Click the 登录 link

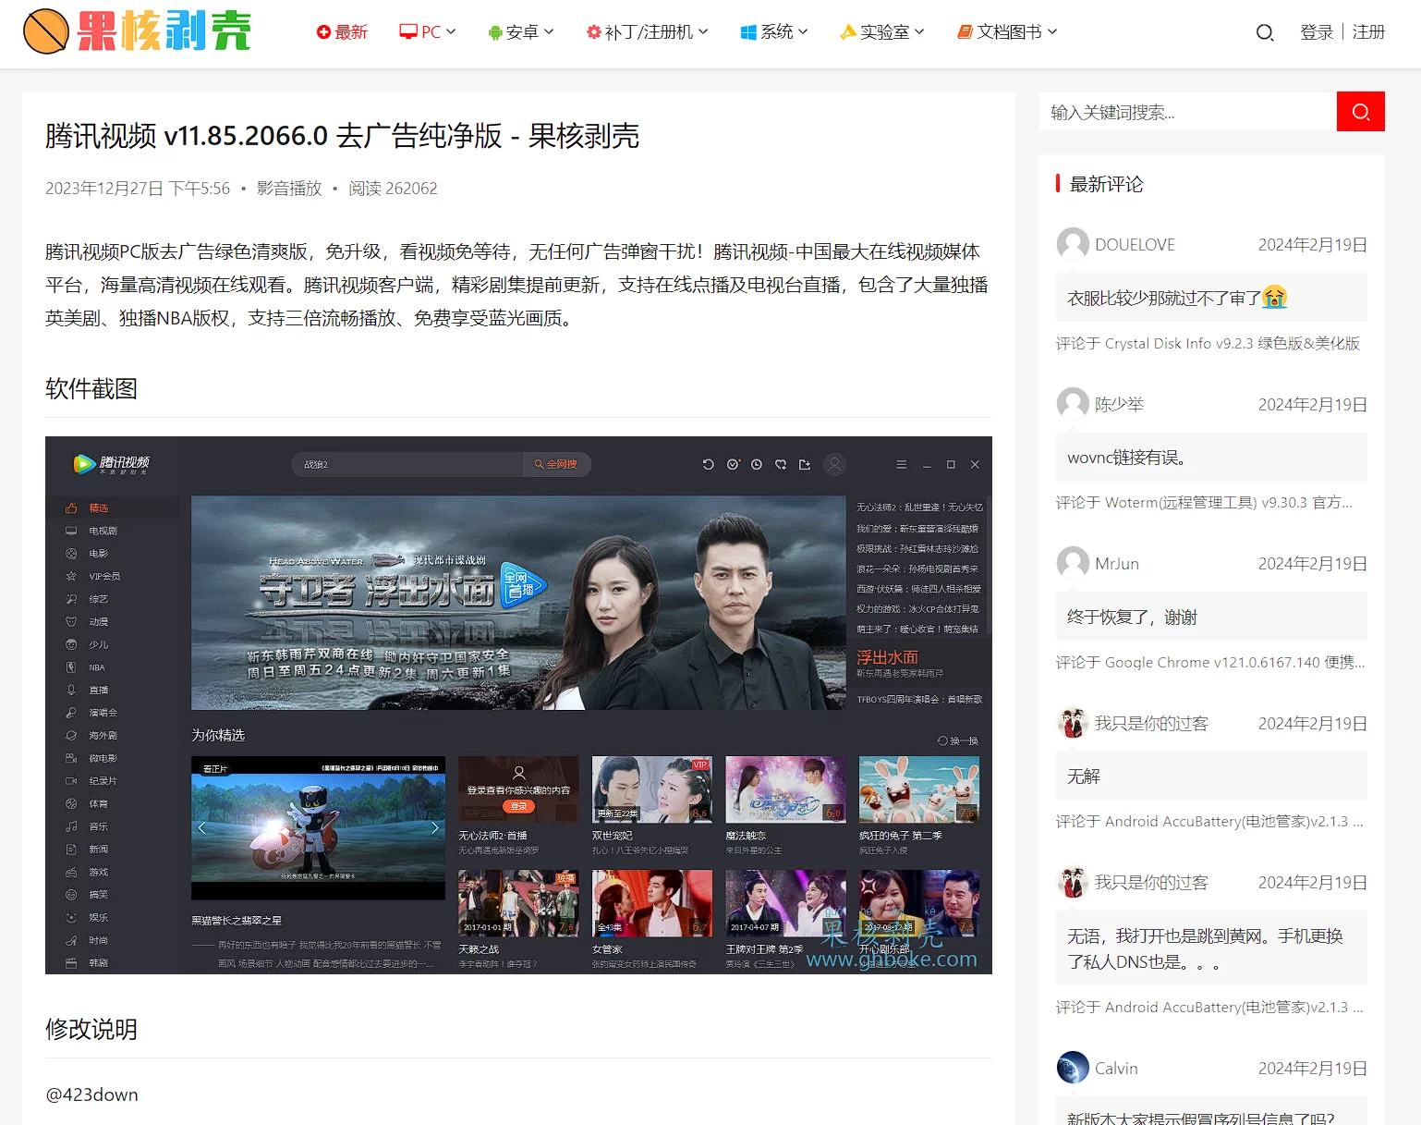click(1316, 32)
